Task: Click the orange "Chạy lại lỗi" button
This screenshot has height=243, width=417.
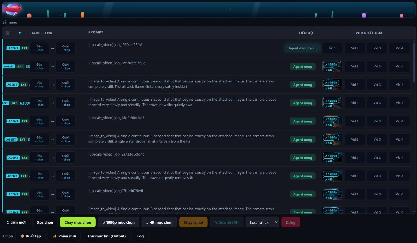Action: point(193,222)
